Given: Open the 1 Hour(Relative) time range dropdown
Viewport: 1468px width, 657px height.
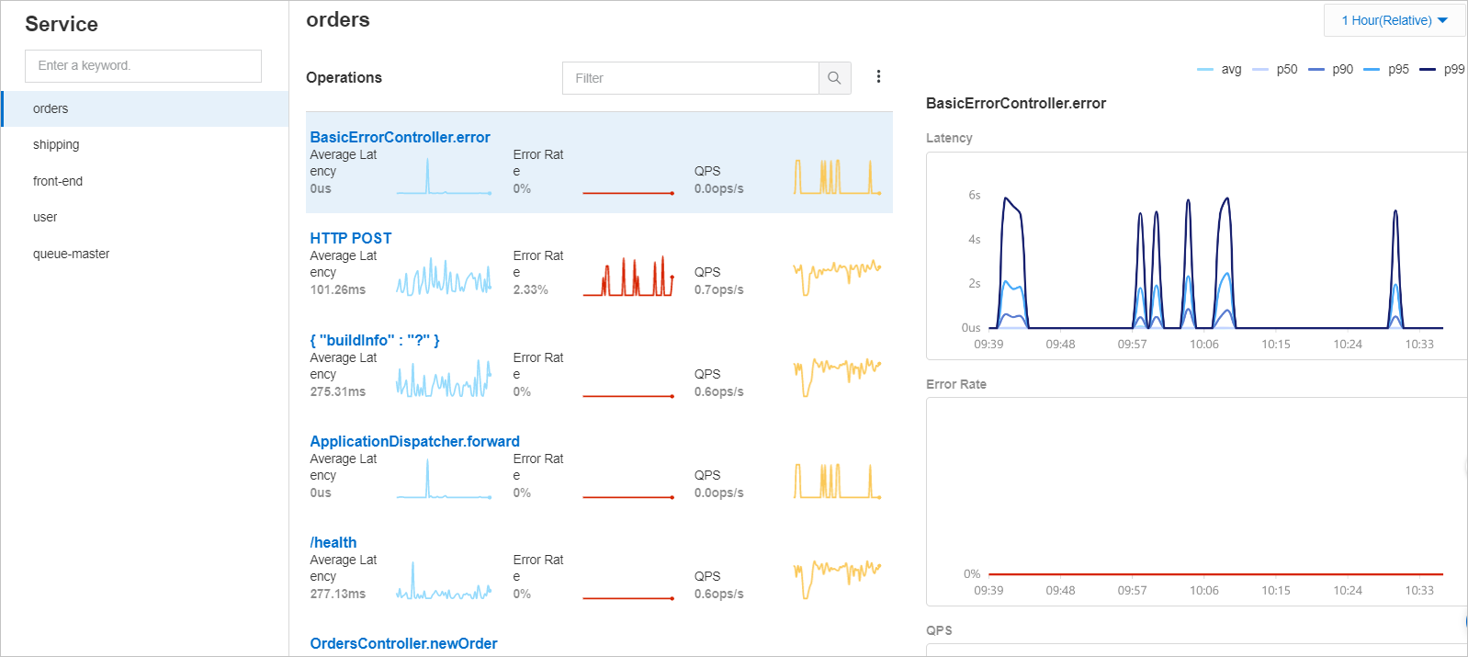Looking at the screenshot, I should (1394, 20).
